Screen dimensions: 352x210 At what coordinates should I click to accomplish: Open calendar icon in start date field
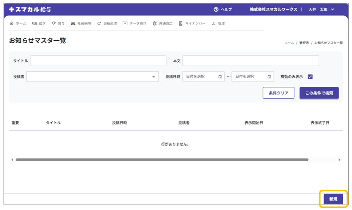pyautogui.click(x=220, y=77)
